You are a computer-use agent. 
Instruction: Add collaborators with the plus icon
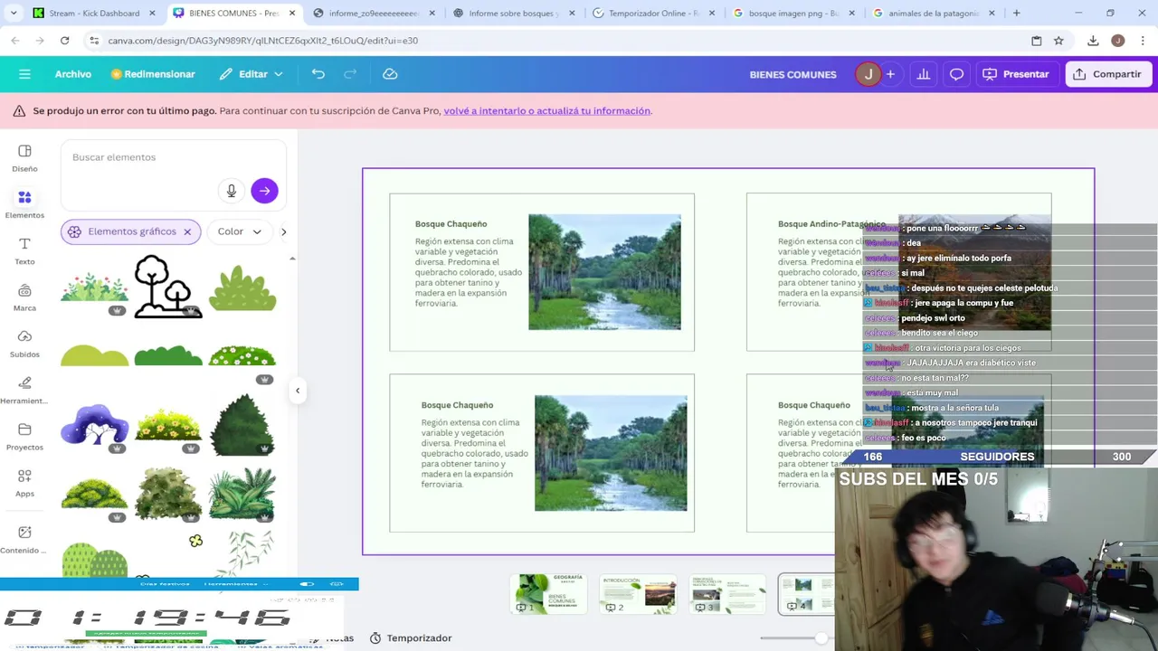point(890,74)
